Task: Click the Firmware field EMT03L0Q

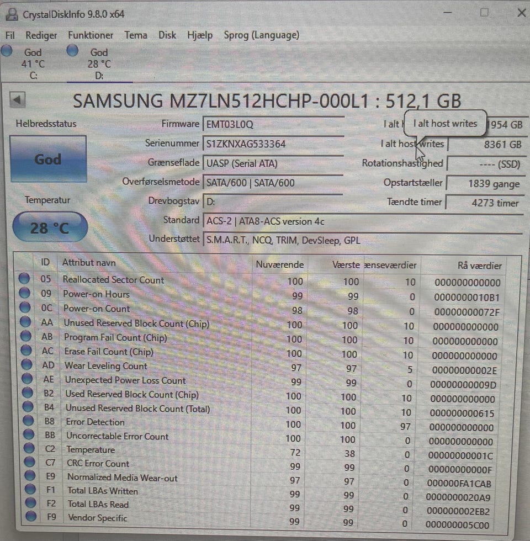Action: pos(273,124)
